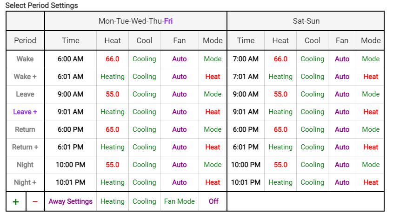This screenshot has width=393, height=219.
Task: Click the red minus remove-period icon
Action: pos(35,202)
